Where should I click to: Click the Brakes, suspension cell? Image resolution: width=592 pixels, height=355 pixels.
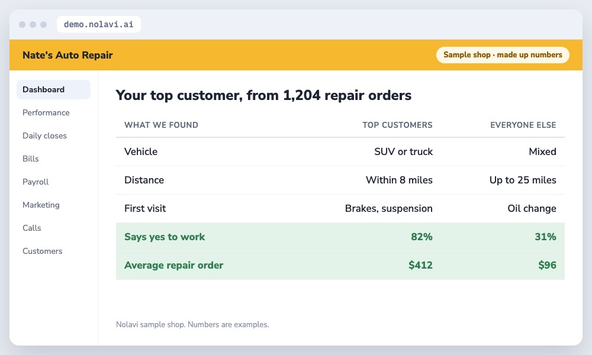click(388, 208)
